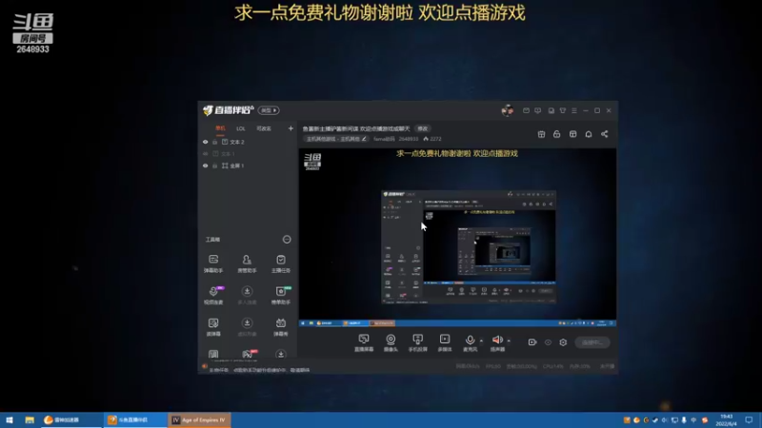Open the 读弹幕 tool
Screen dimensions: 762x428
pyautogui.click(x=213, y=327)
